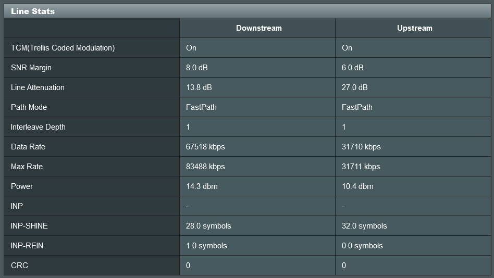
Task: Select the 32.0 symbols upstream INP-SHINE value
Action: pyautogui.click(x=364, y=226)
